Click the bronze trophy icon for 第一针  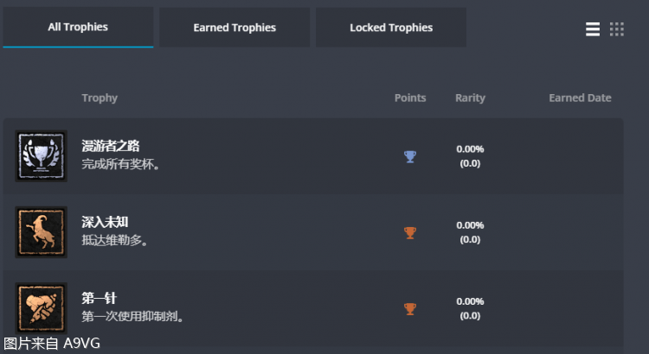point(410,308)
